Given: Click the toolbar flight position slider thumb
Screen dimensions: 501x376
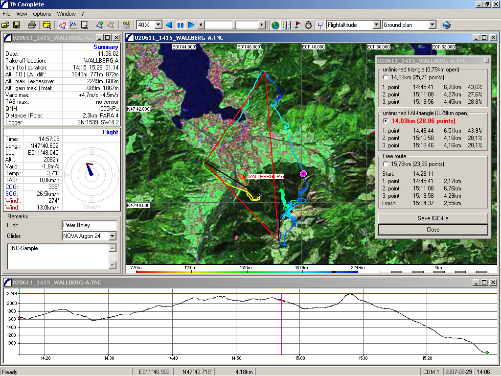Looking at the screenshot, I should point(235,25).
